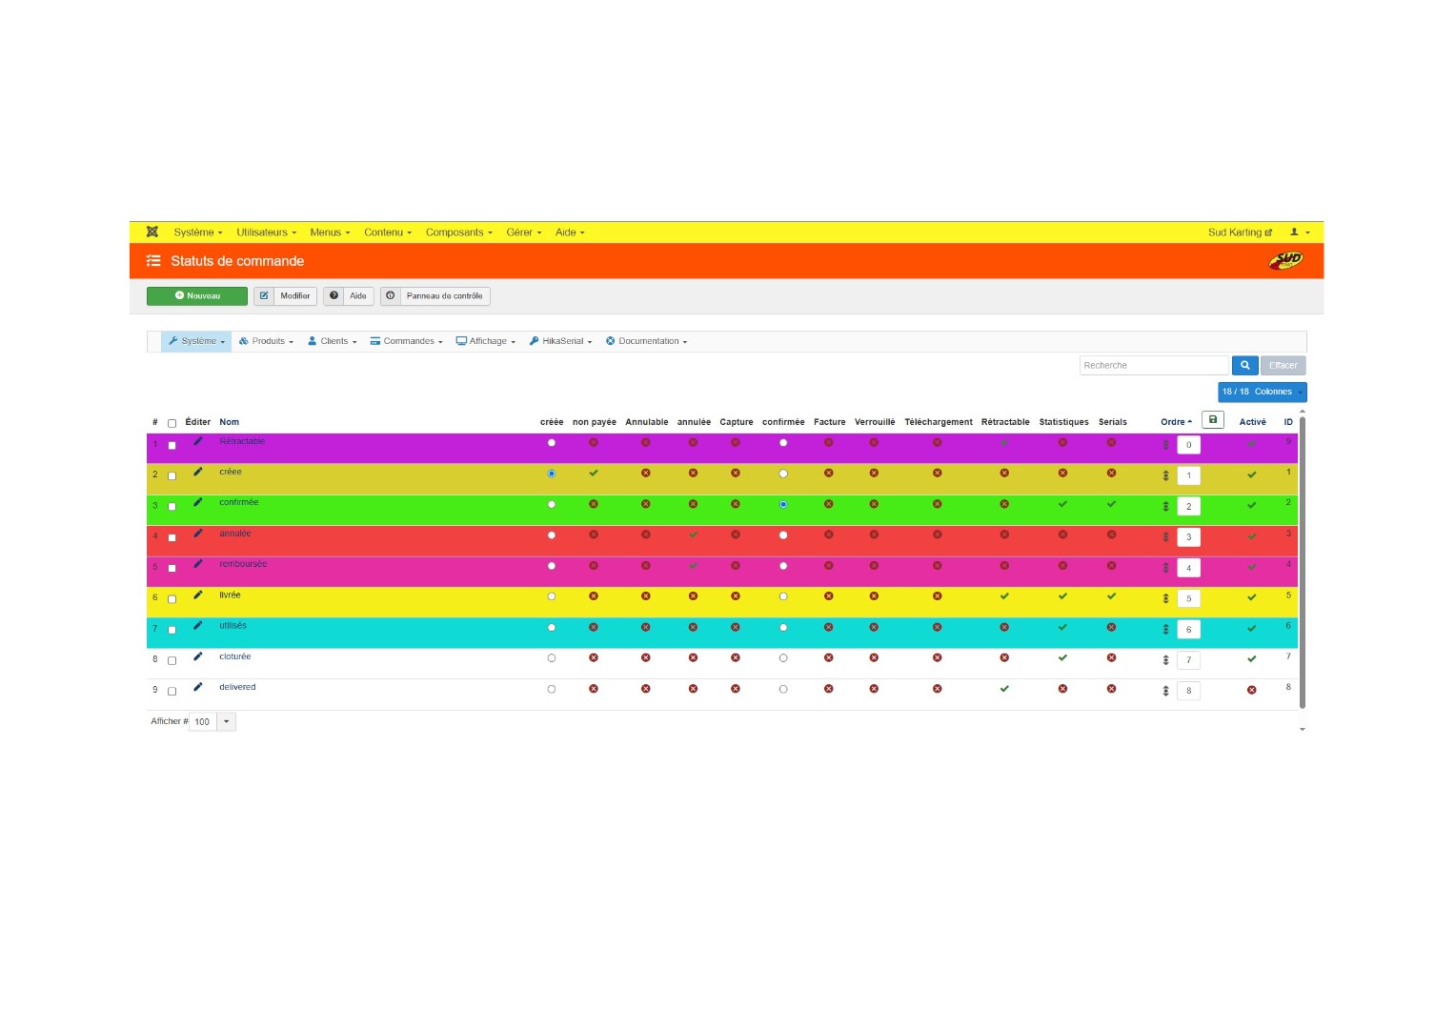Click the green Nouveau button
The height and width of the screenshot is (1029, 1455).
(197, 296)
